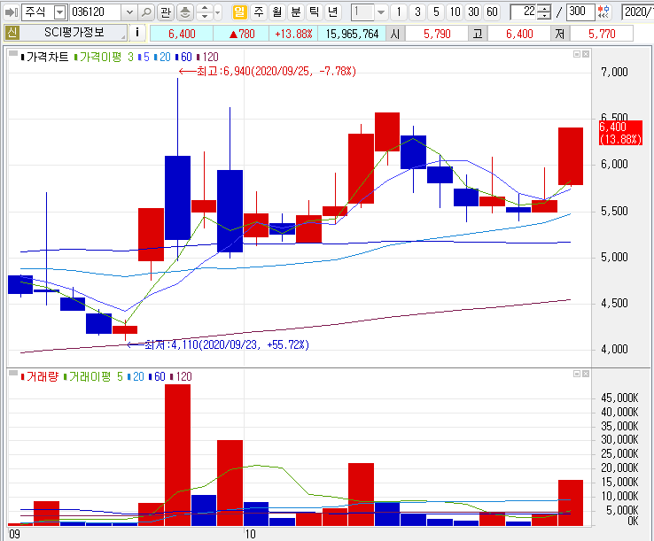Click the volume figure 15,965,764
Screen dimensions: 654x541
click(352, 34)
